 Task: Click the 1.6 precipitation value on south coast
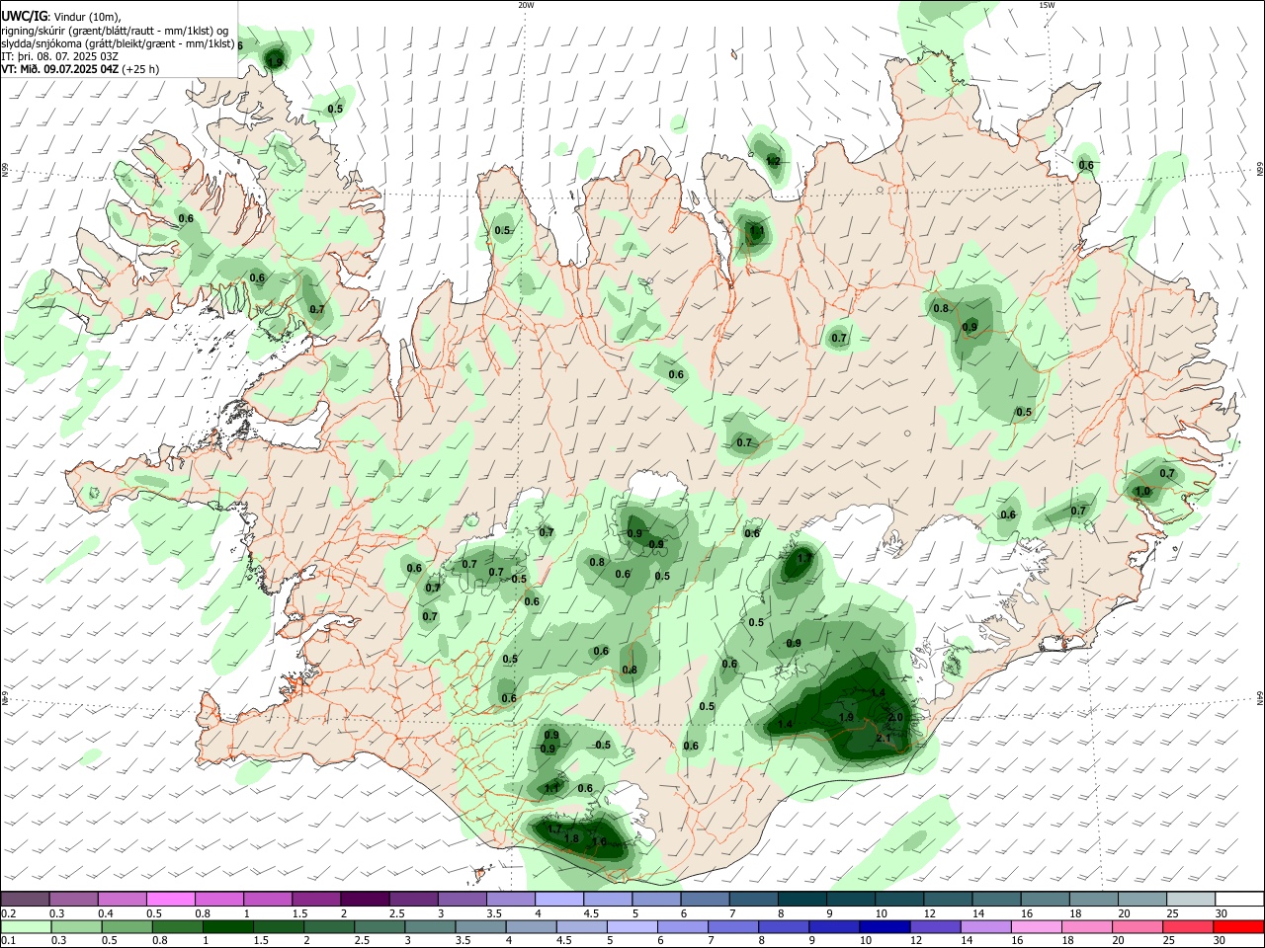(x=599, y=841)
